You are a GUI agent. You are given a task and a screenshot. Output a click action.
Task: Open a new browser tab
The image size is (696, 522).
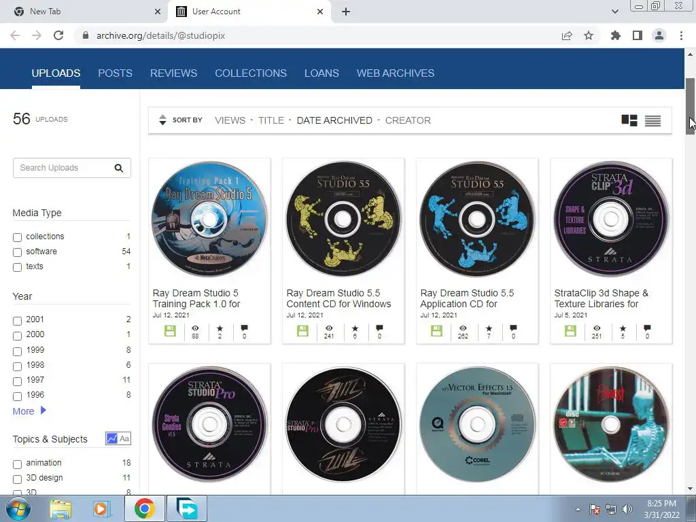[346, 12]
